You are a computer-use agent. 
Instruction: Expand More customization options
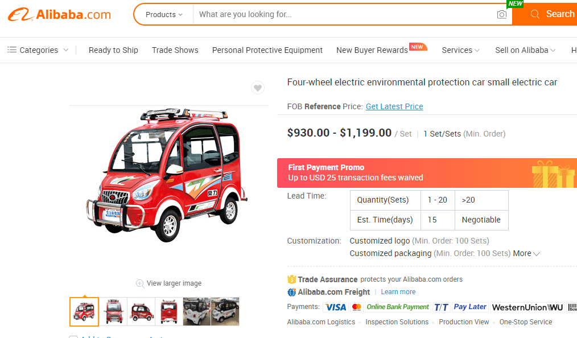click(526, 253)
